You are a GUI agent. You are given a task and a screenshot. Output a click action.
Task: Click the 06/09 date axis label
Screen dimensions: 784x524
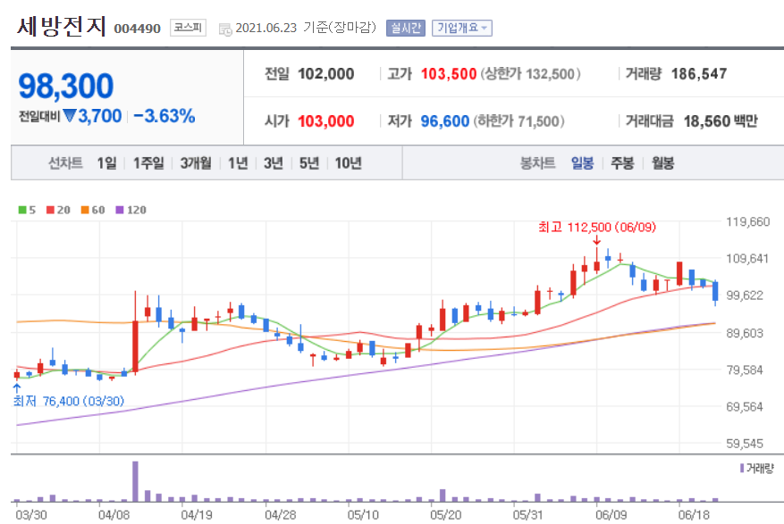(611, 514)
